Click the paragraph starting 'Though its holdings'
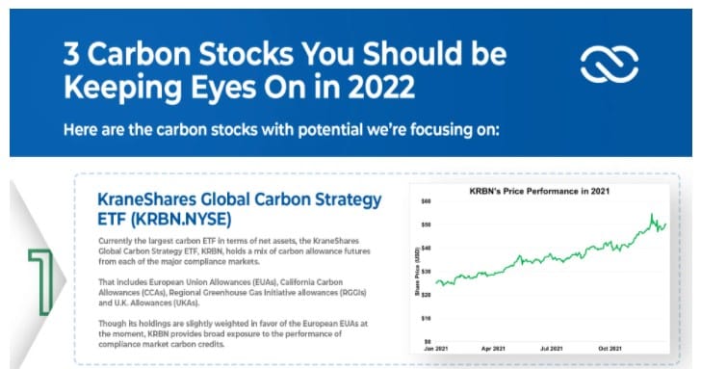 pos(233,333)
